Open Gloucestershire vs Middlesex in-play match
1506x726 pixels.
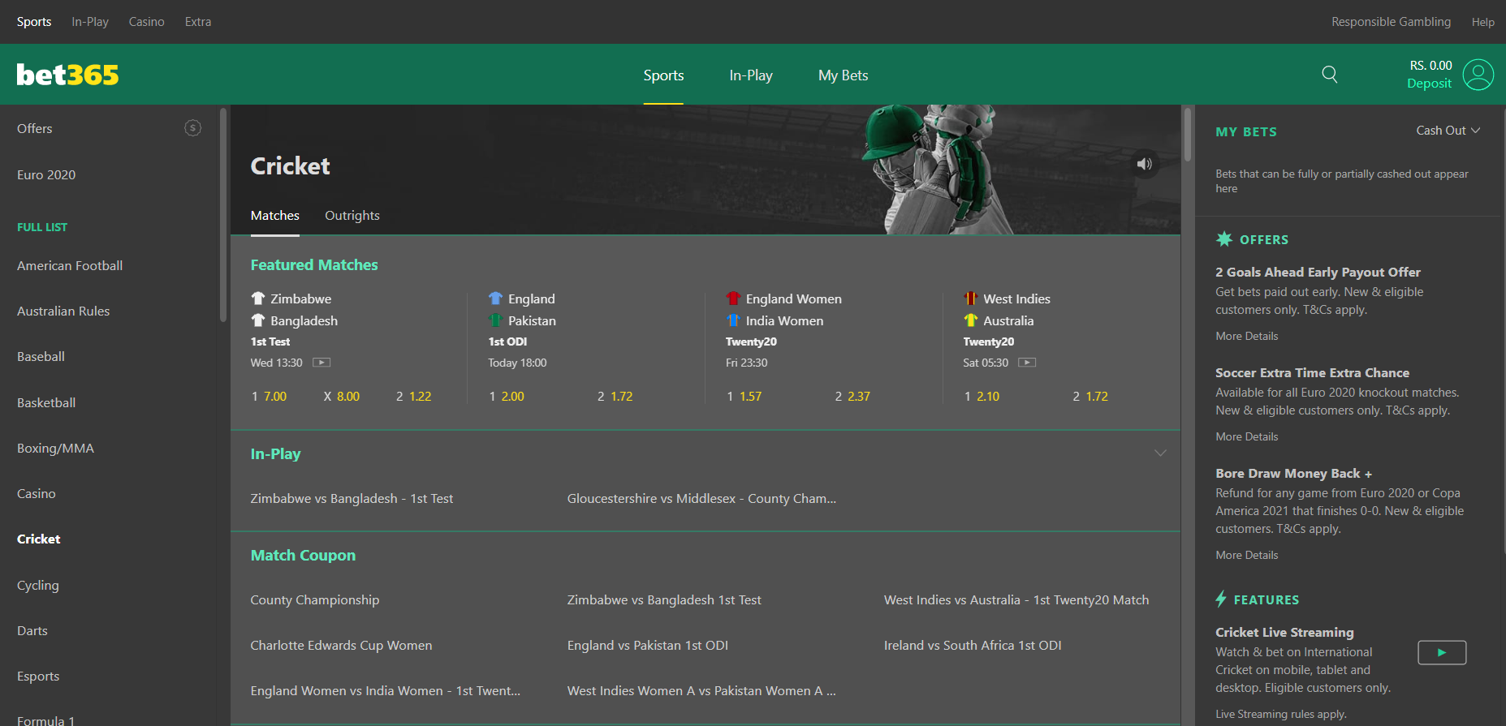(x=701, y=499)
